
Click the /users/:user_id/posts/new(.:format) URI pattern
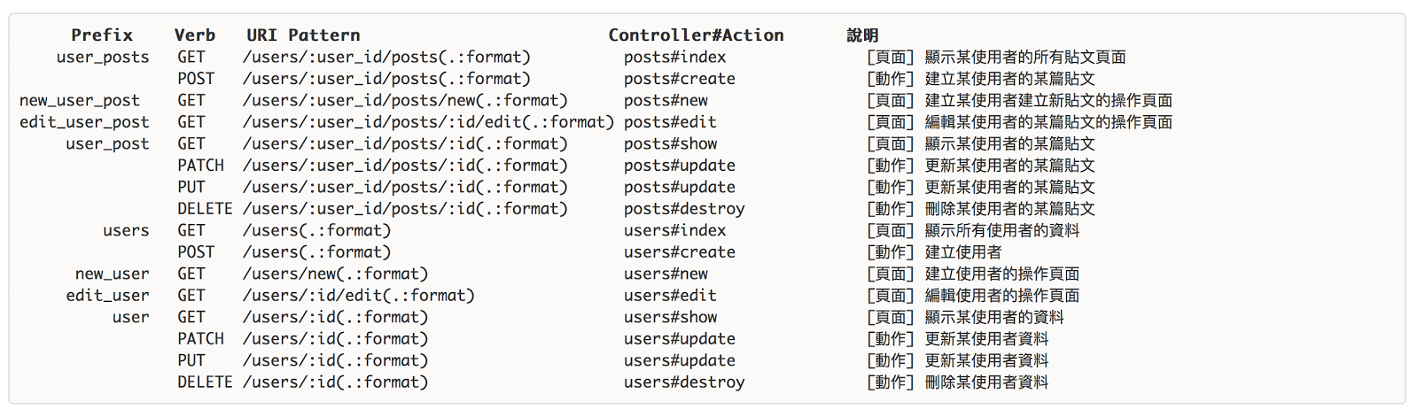[405, 101]
